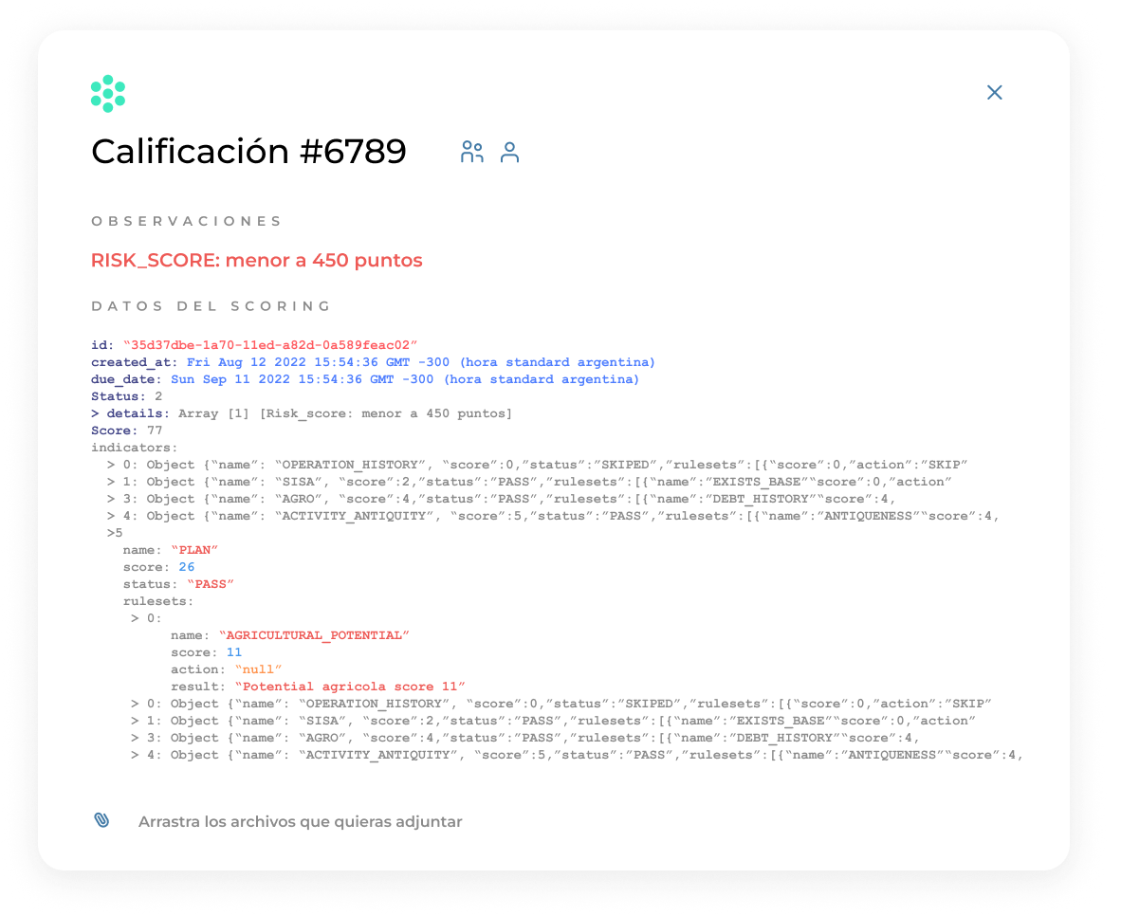Open the single user profile icon
This screenshot has height=916, width=1121.
509,152
